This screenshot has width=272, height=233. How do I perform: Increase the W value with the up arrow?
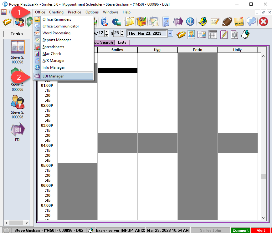pos(107,32)
